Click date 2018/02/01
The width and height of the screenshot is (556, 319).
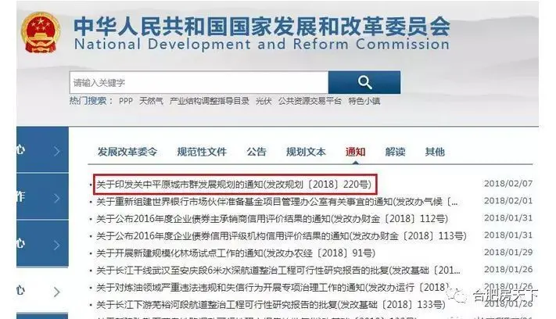[508, 201]
